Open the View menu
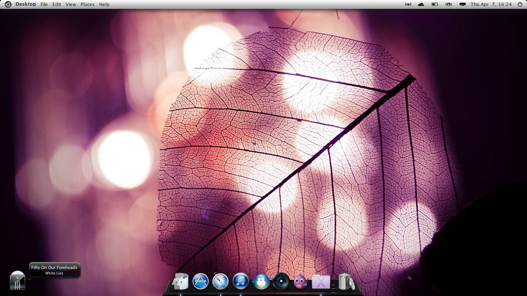Screen dimensions: 527x296 tap(71, 4)
